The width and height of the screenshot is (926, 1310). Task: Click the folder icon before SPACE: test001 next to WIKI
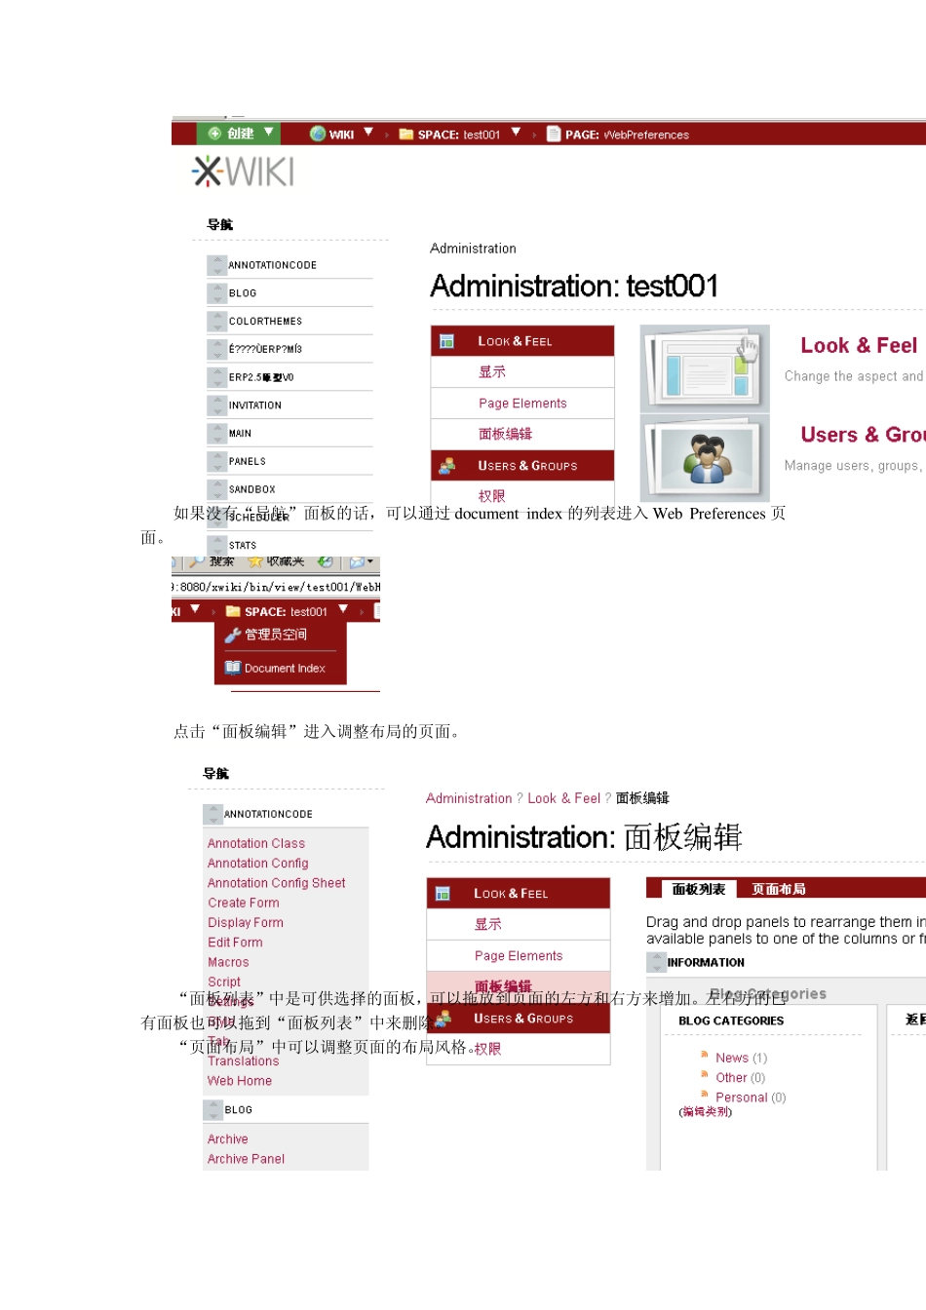pyautogui.click(x=406, y=135)
